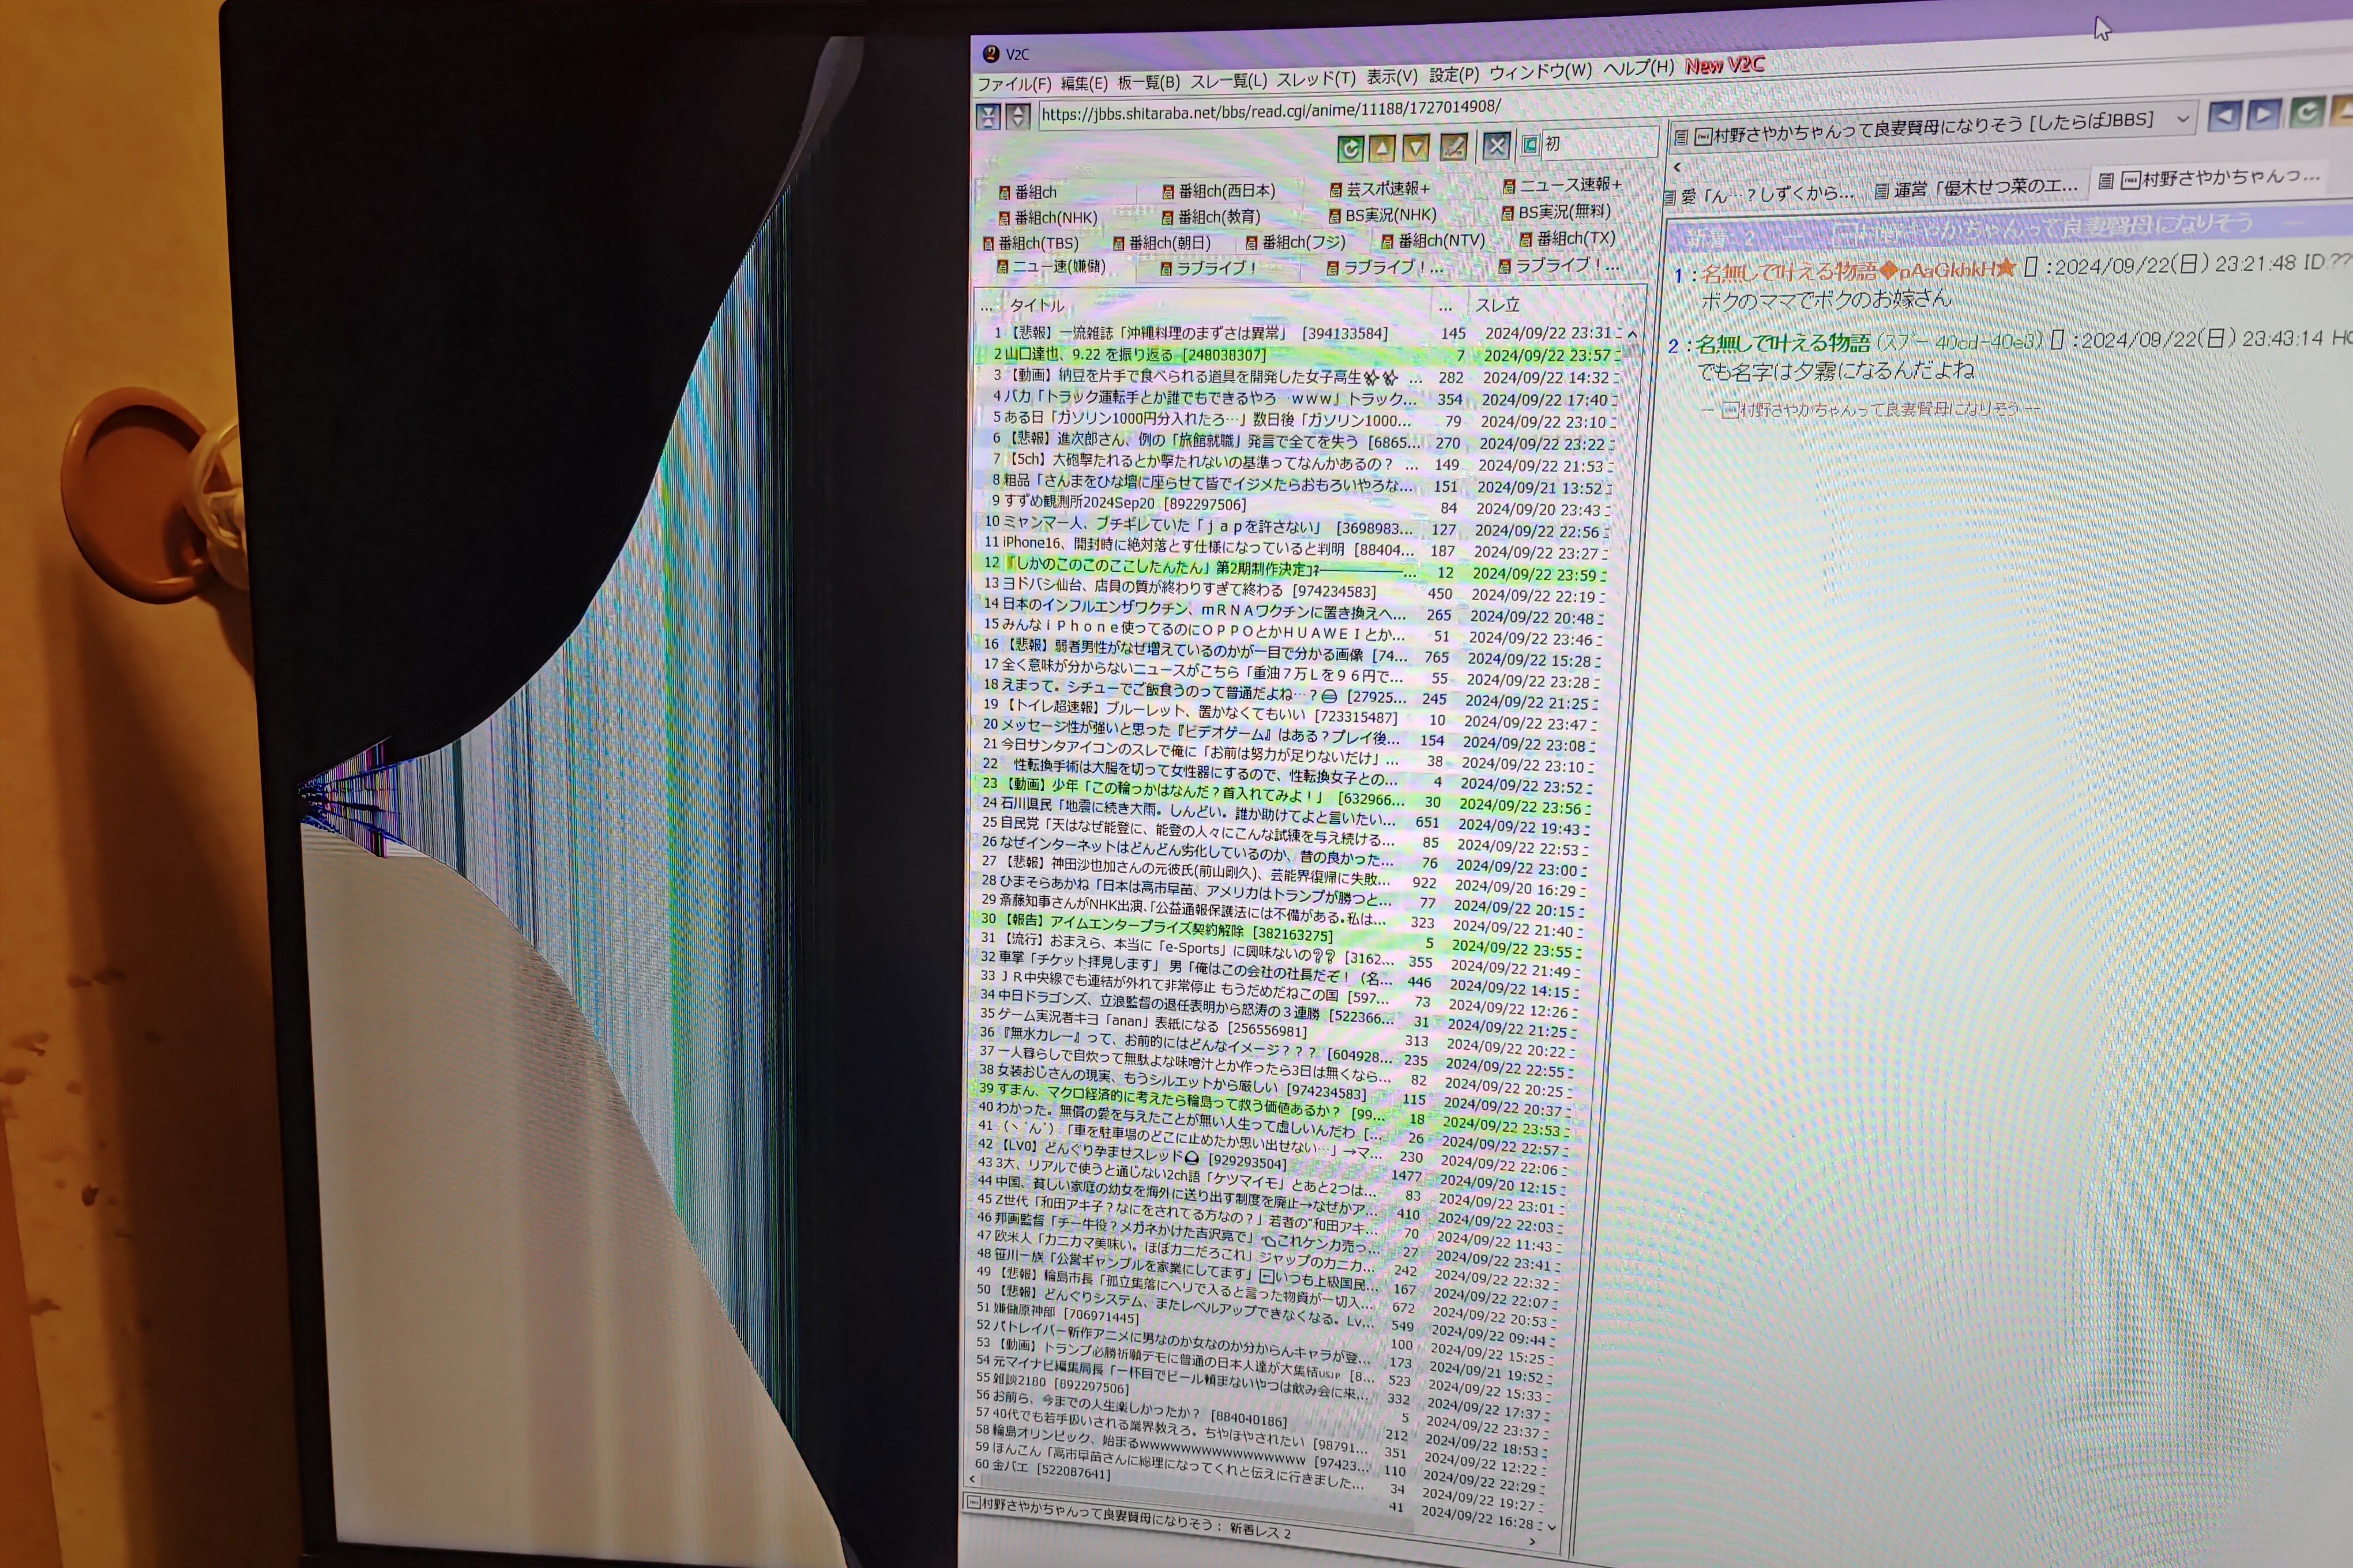Click the green reload icon in thread toolbar
Image resolution: width=2353 pixels, height=1568 pixels.
2306,113
